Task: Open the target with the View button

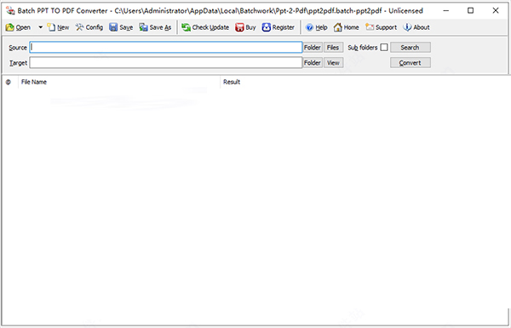Action: pyautogui.click(x=333, y=62)
